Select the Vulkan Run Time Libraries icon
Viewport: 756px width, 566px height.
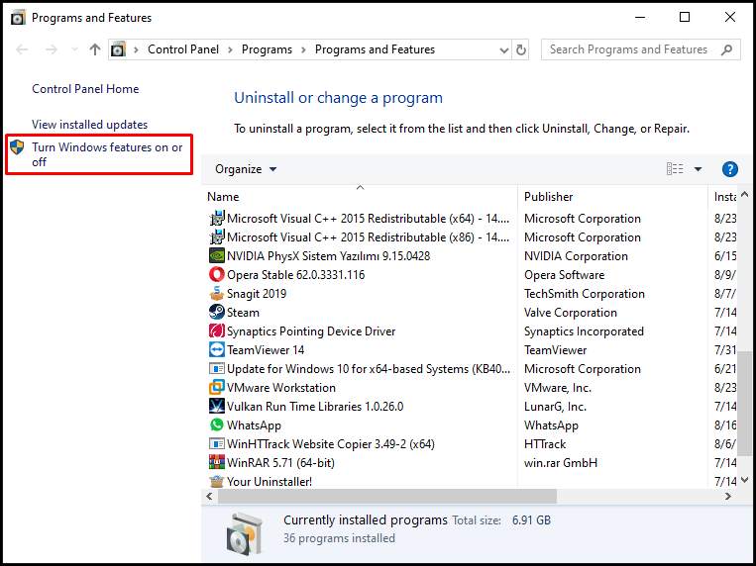[217, 406]
